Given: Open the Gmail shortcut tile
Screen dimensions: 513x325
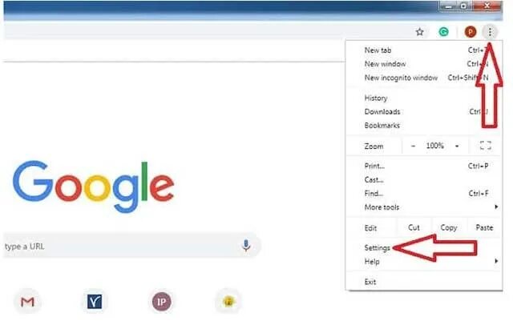Looking at the screenshot, I should click(x=27, y=302).
